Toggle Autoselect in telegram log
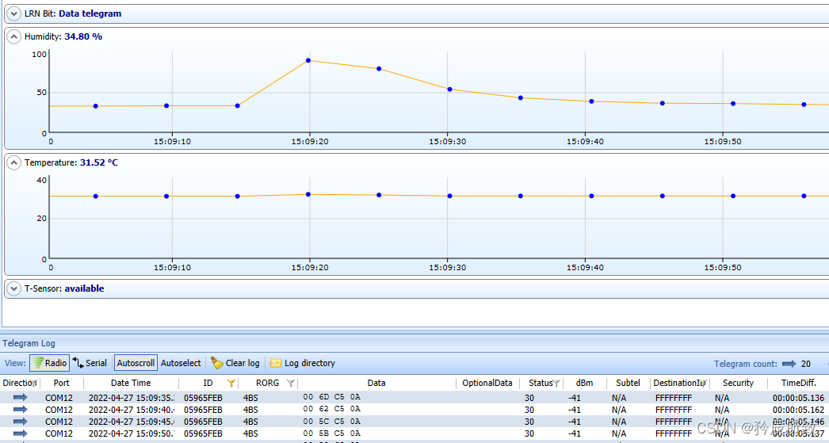The height and width of the screenshot is (443, 829). [x=181, y=363]
